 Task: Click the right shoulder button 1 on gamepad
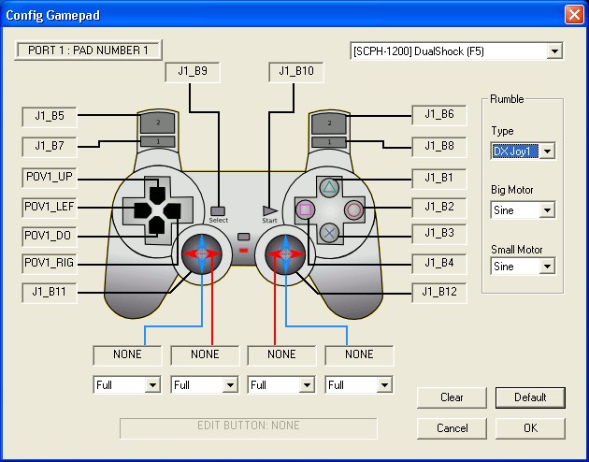(x=329, y=142)
